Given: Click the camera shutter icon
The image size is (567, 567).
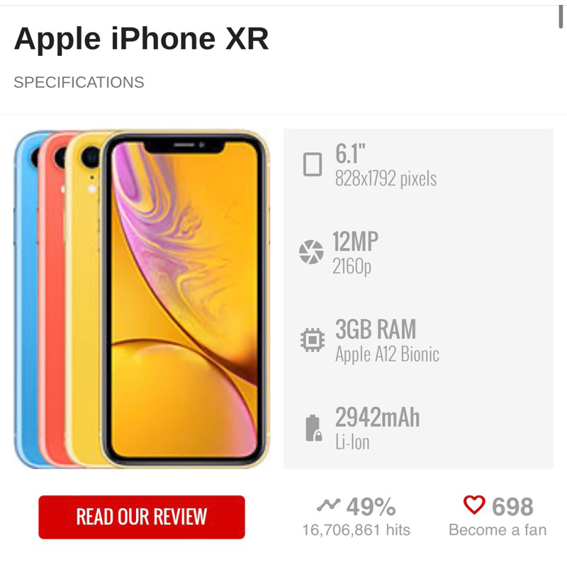Looking at the screenshot, I should coord(311,252).
